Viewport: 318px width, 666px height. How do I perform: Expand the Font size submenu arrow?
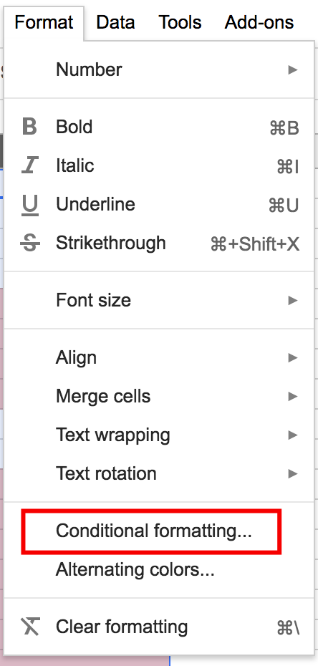(292, 300)
